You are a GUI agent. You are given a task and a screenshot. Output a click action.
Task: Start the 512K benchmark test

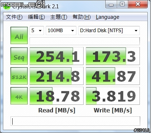point(19,76)
